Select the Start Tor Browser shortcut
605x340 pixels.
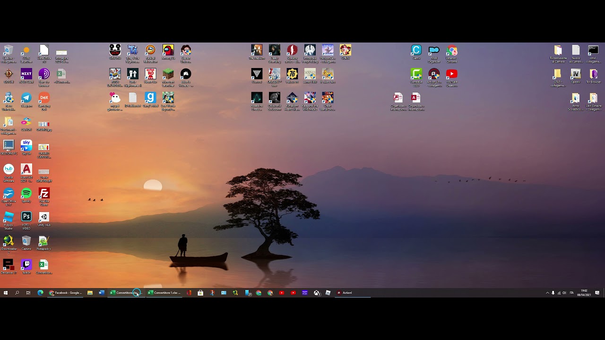(44, 78)
